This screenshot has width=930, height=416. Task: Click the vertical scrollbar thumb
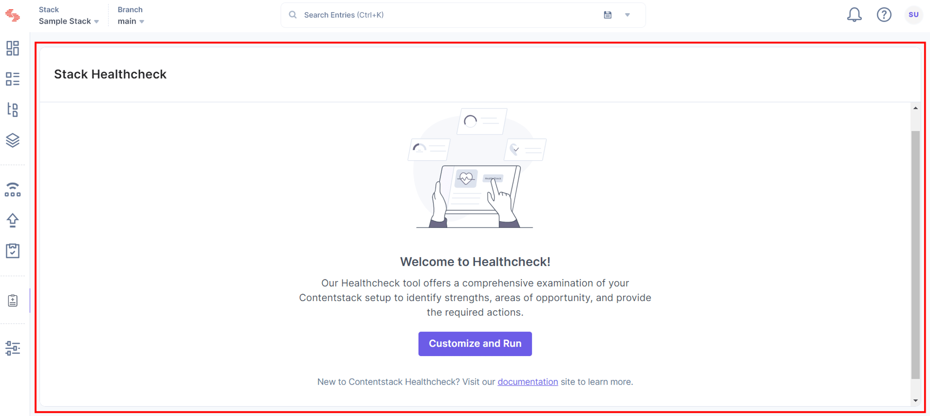click(915, 255)
